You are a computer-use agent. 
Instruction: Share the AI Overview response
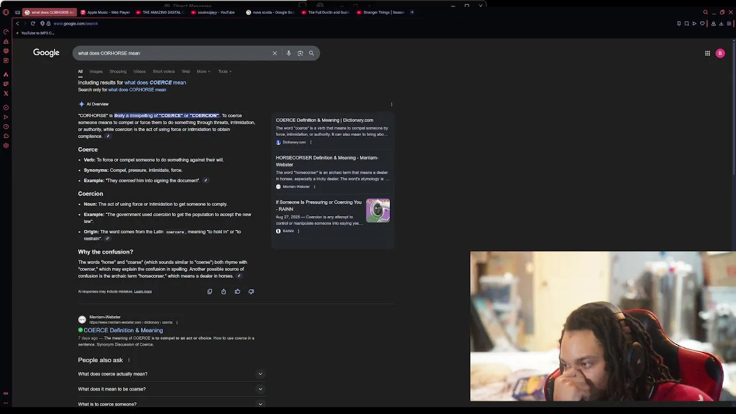[x=224, y=292]
